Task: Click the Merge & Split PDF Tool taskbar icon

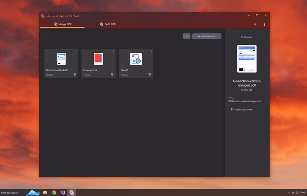Action: click(x=71, y=193)
